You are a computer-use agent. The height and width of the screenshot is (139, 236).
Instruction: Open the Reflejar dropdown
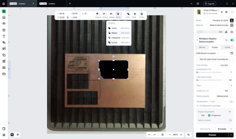click(112, 15)
